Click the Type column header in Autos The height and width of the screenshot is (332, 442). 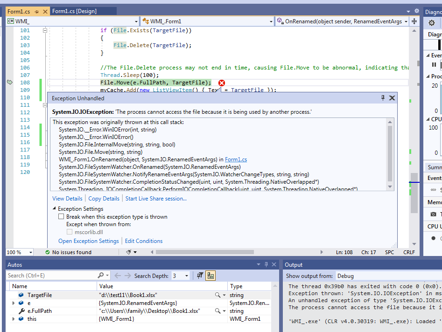(x=249, y=286)
